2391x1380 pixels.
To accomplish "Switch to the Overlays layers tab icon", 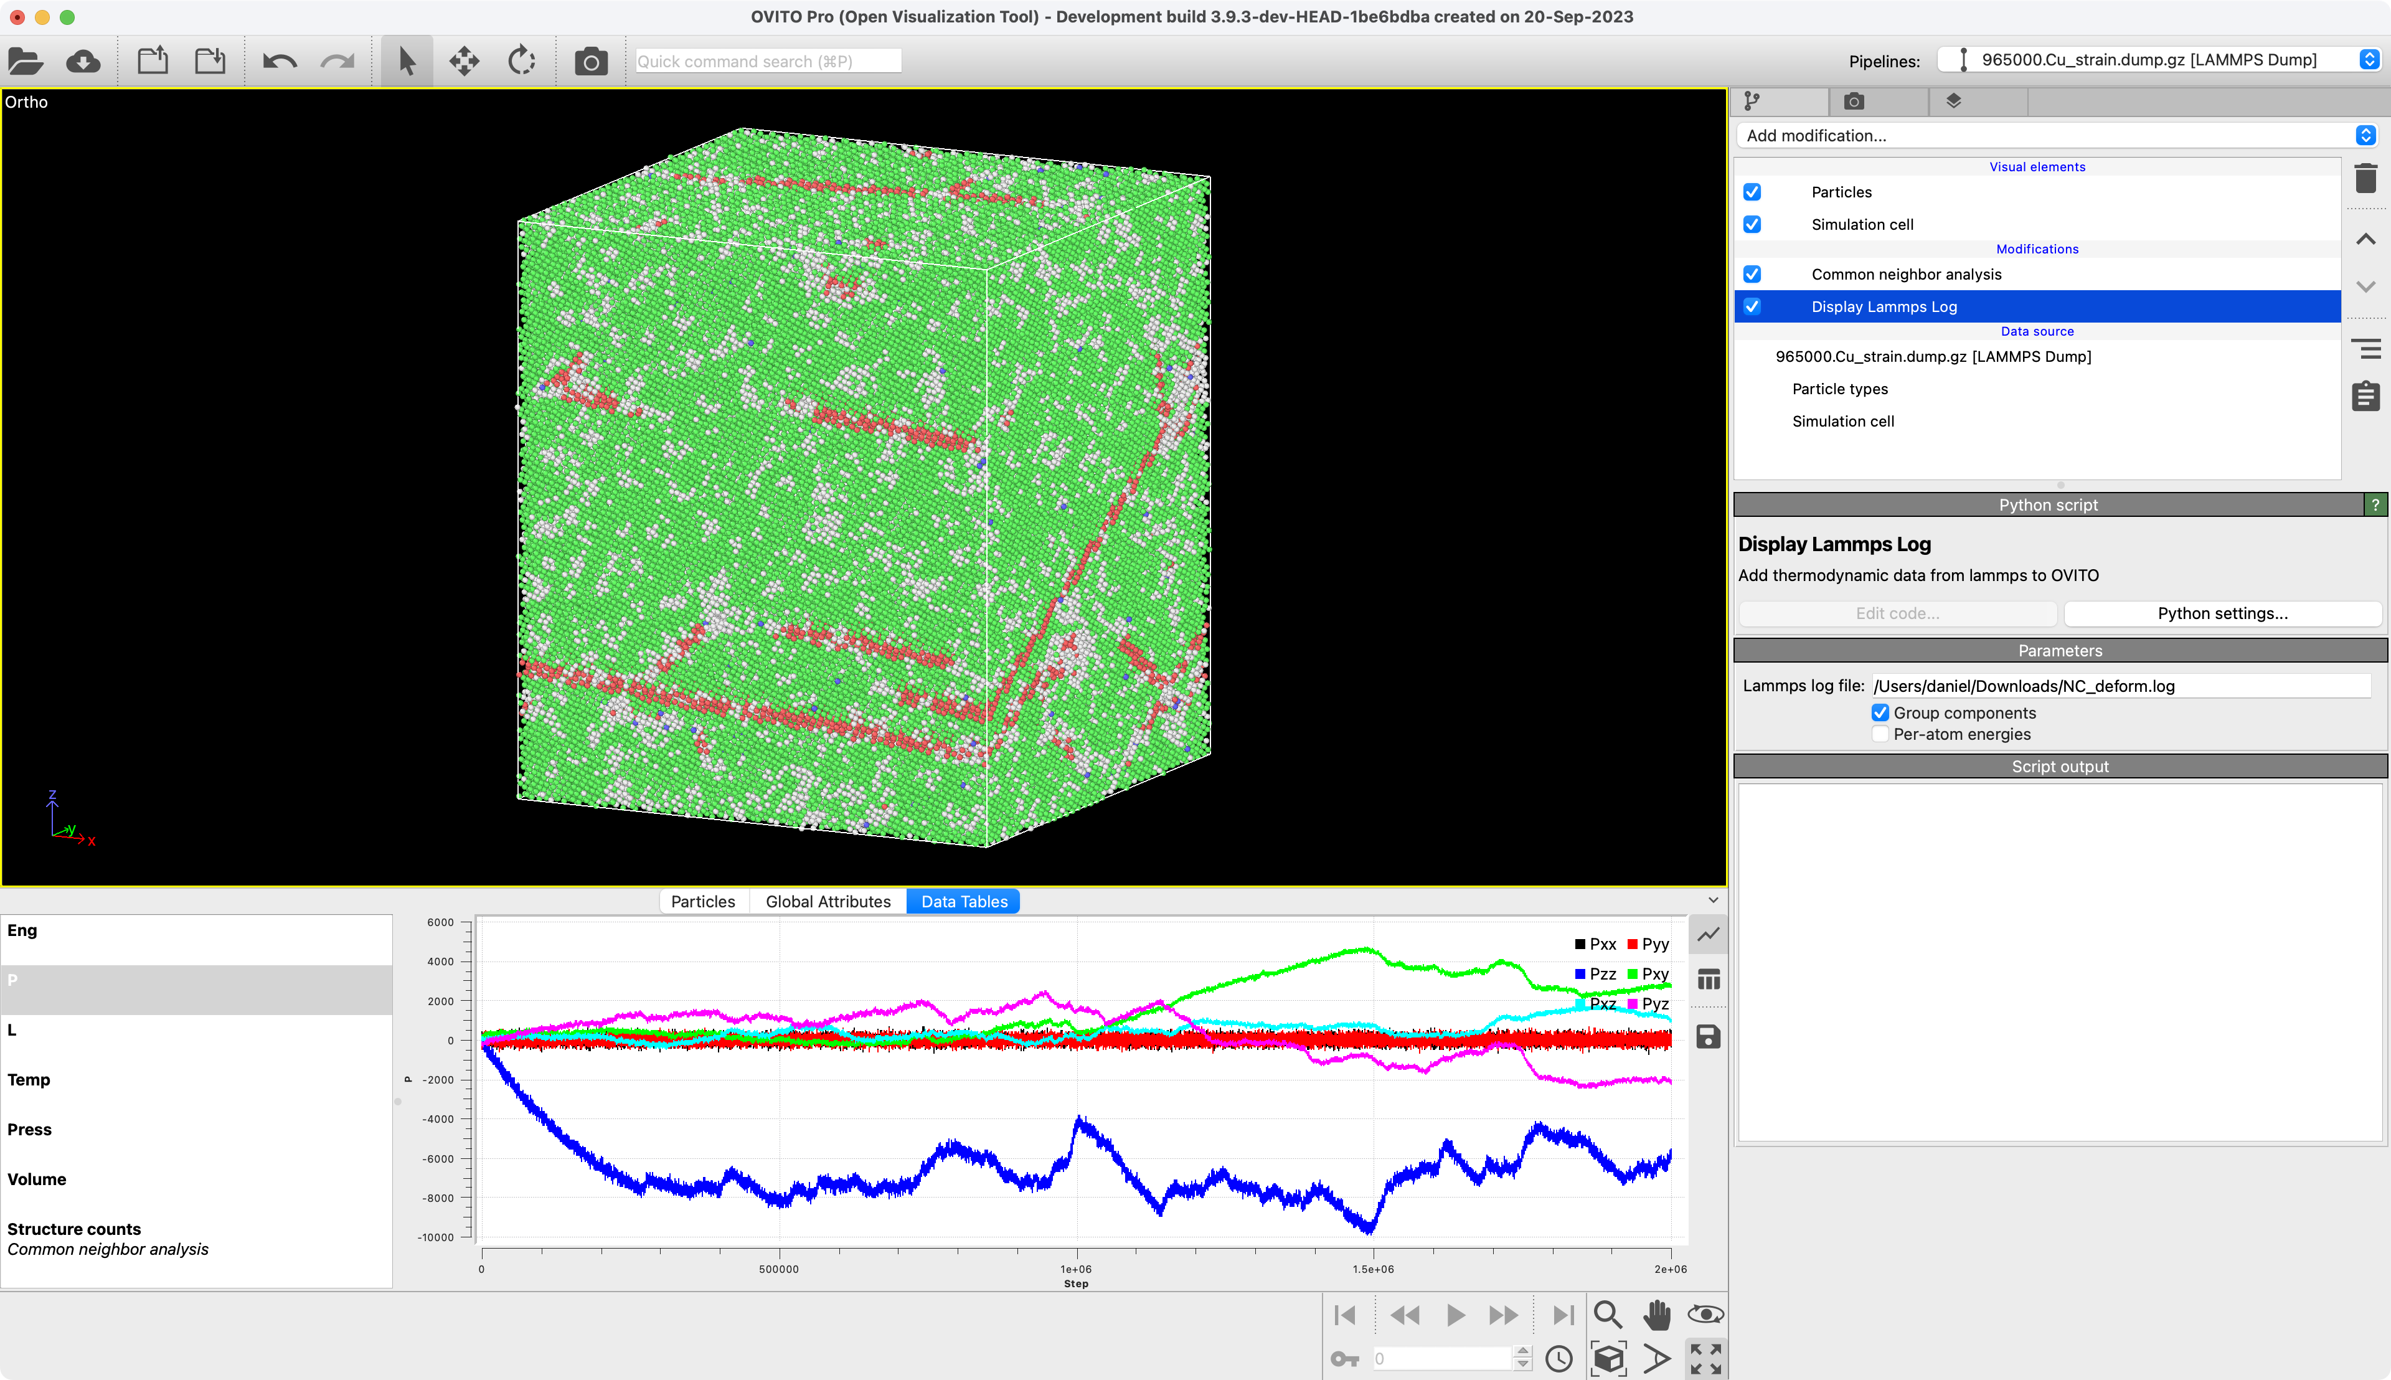I will point(1953,102).
